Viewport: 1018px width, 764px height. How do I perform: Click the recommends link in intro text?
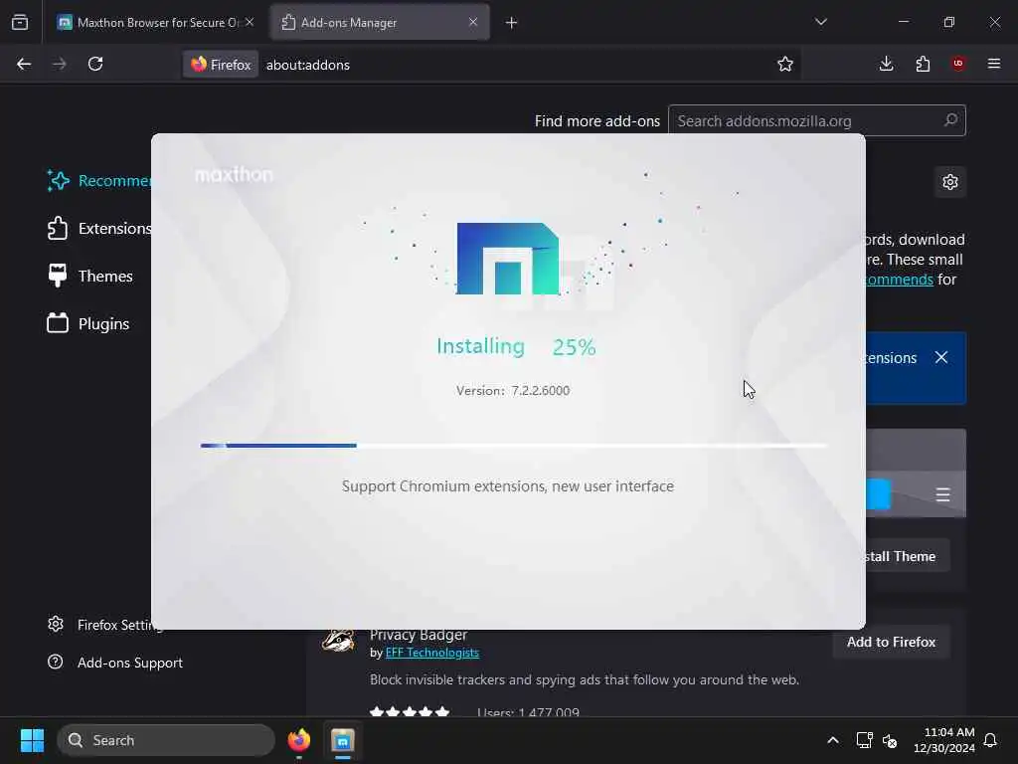coord(899,280)
